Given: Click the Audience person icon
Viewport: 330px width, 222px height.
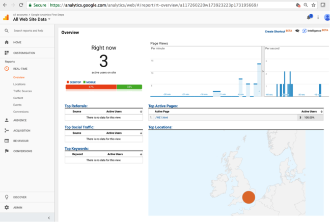Looking at the screenshot, I should (7, 121).
